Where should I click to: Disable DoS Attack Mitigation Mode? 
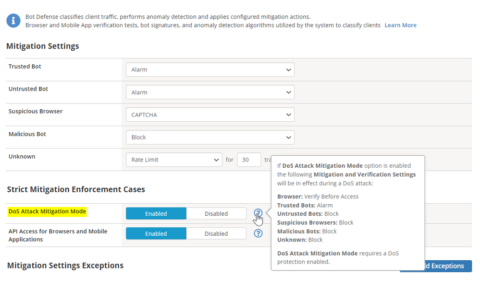[216, 214]
